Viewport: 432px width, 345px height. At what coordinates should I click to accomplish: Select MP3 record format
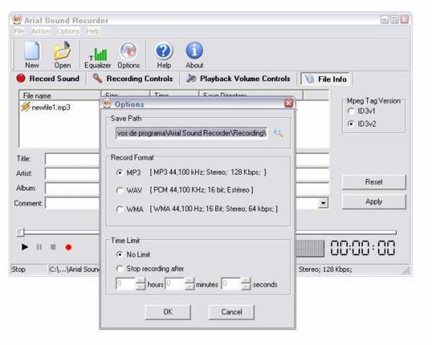pyautogui.click(x=119, y=172)
